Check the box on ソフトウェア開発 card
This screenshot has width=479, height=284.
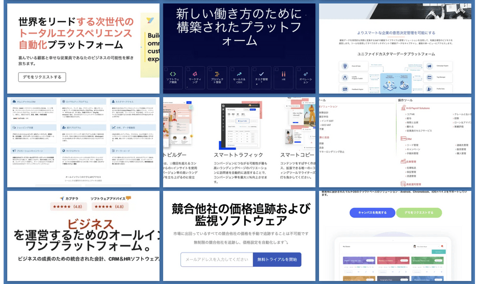coord(166,70)
